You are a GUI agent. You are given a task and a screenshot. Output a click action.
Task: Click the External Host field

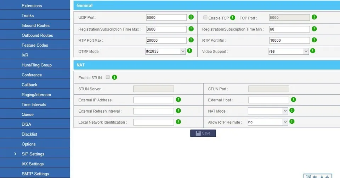click(269, 100)
